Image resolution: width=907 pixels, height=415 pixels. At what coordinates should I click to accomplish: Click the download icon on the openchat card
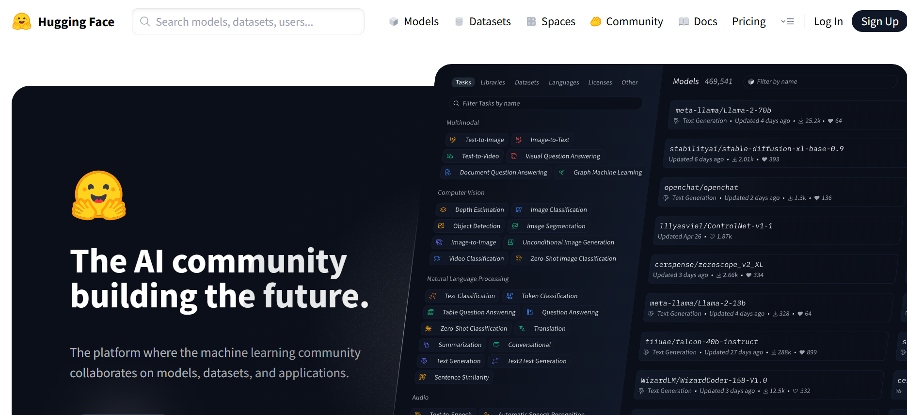790,198
